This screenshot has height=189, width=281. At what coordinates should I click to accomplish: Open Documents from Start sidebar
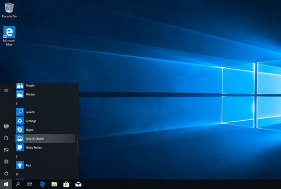6,138
